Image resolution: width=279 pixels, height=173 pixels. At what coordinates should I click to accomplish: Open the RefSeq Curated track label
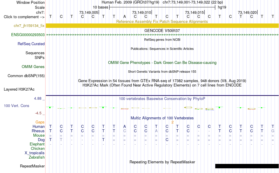(x=31, y=44)
